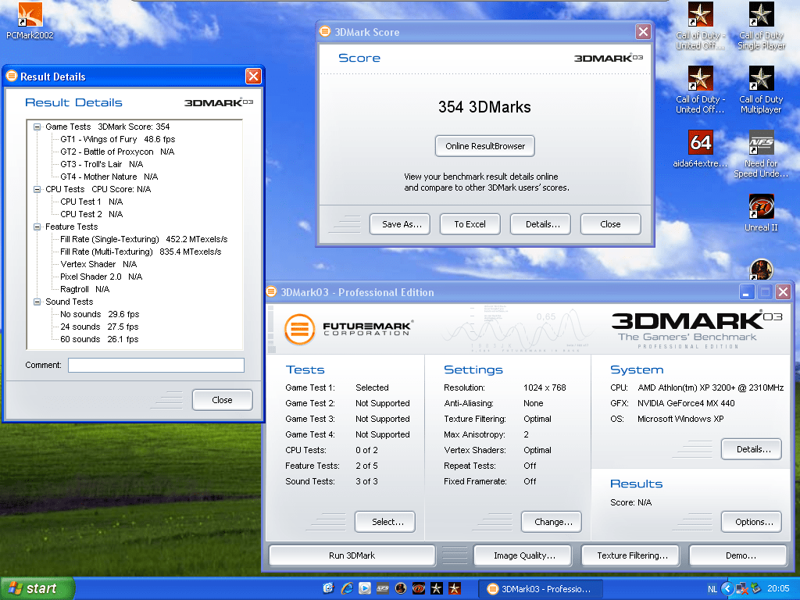800x600 pixels.
Task: Open the aida64extreme desktop icon
Action: click(x=700, y=148)
